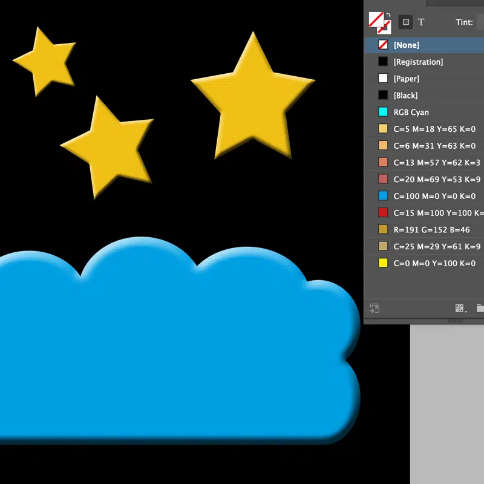Apply swatch C=100 M=0 Y=0 K=0
Viewport: 484px width, 484px height.
(423, 196)
